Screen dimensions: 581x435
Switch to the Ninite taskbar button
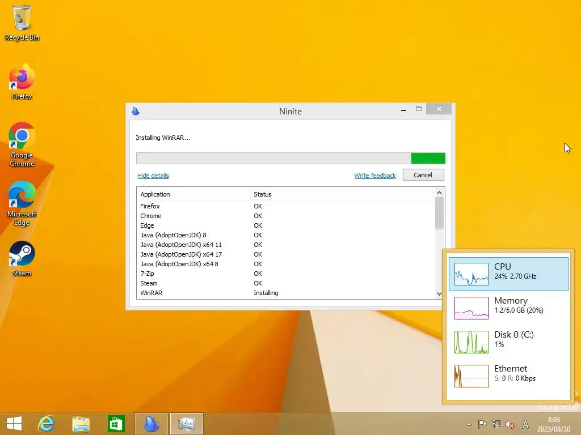coord(151,424)
